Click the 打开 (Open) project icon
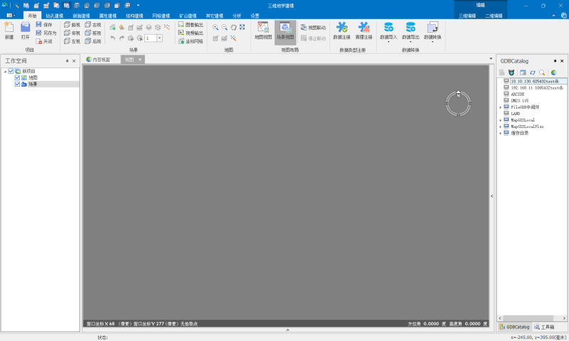This screenshot has height=341, width=569. point(26,28)
